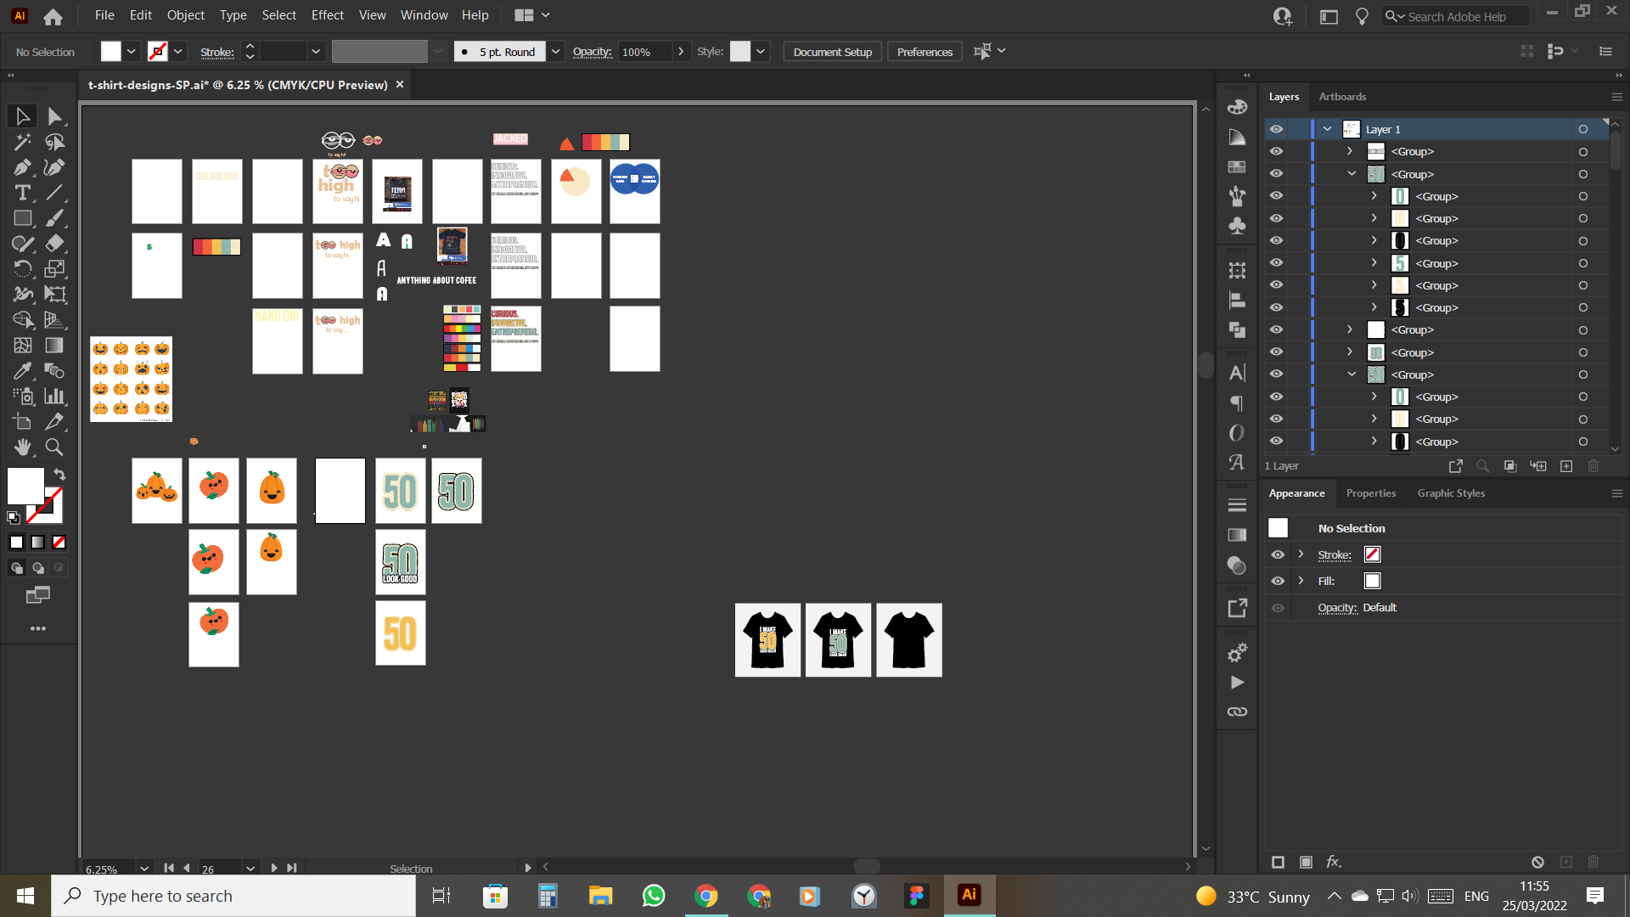
Task: Activate the Type tool
Action: click(22, 193)
